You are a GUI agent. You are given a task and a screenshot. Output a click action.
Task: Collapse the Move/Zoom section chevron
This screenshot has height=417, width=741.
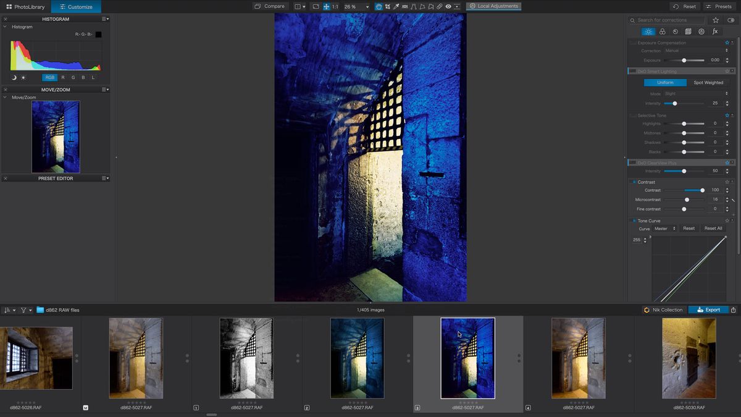pos(5,97)
